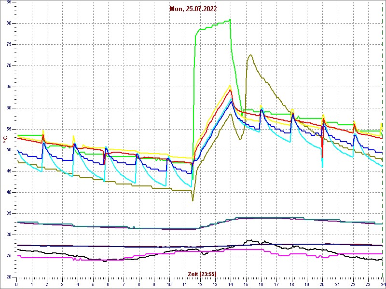Select the 80 value on temperature axis

pyautogui.click(x=8, y=23)
